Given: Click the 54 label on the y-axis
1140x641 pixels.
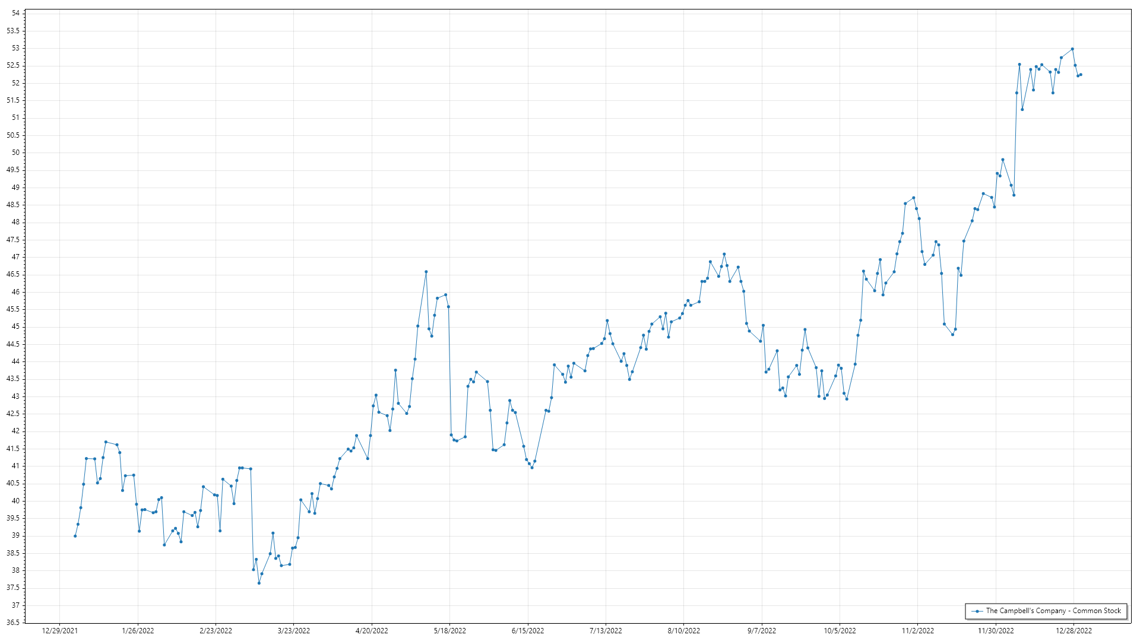Looking at the screenshot, I should [x=15, y=13].
